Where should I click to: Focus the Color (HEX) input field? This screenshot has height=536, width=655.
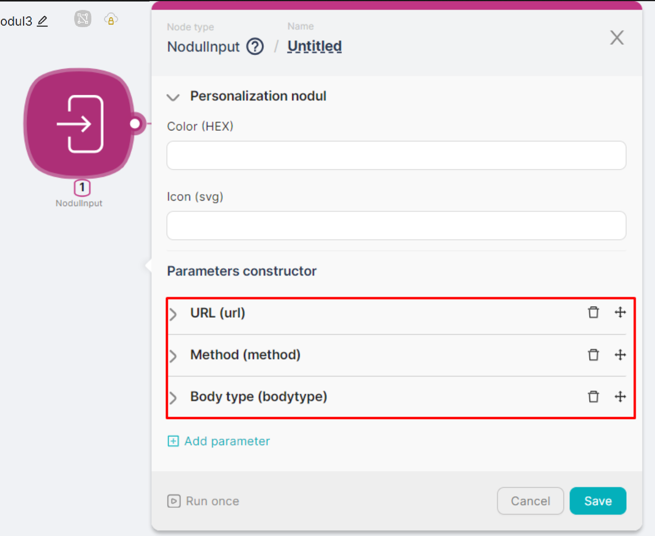click(396, 156)
